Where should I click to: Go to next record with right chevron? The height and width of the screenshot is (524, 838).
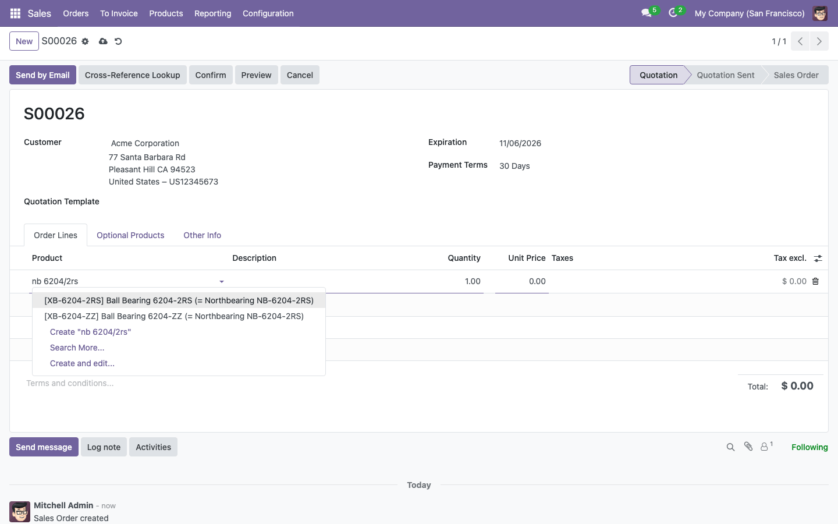click(x=819, y=41)
